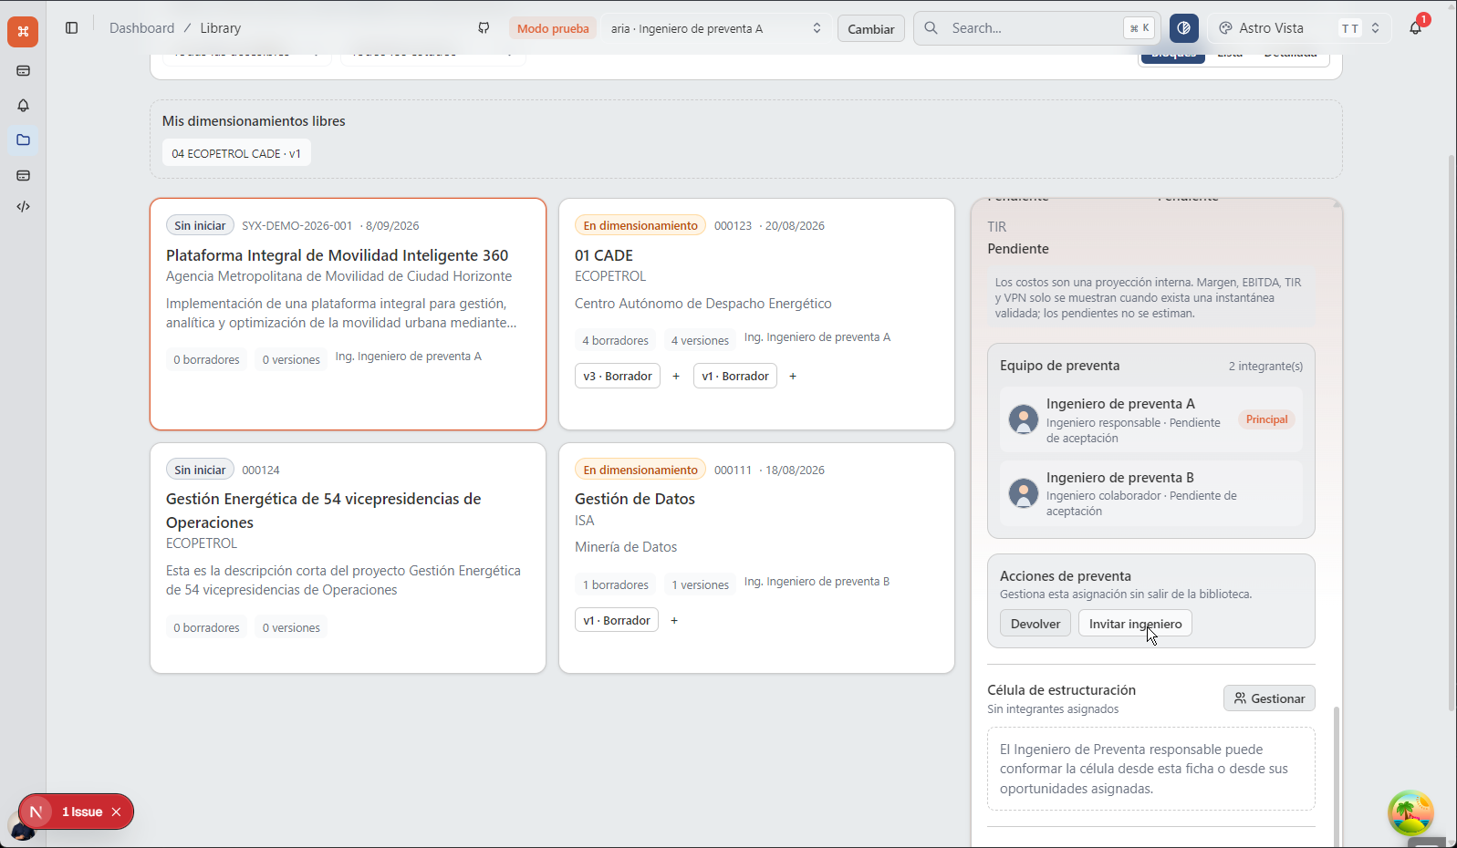Click the page vertical scrollbar
The width and height of the screenshot is (1457, 848).
1452,433
